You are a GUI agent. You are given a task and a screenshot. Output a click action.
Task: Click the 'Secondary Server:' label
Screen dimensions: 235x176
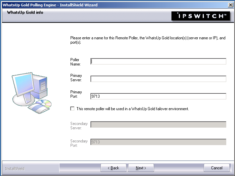(x=79, y=126)
